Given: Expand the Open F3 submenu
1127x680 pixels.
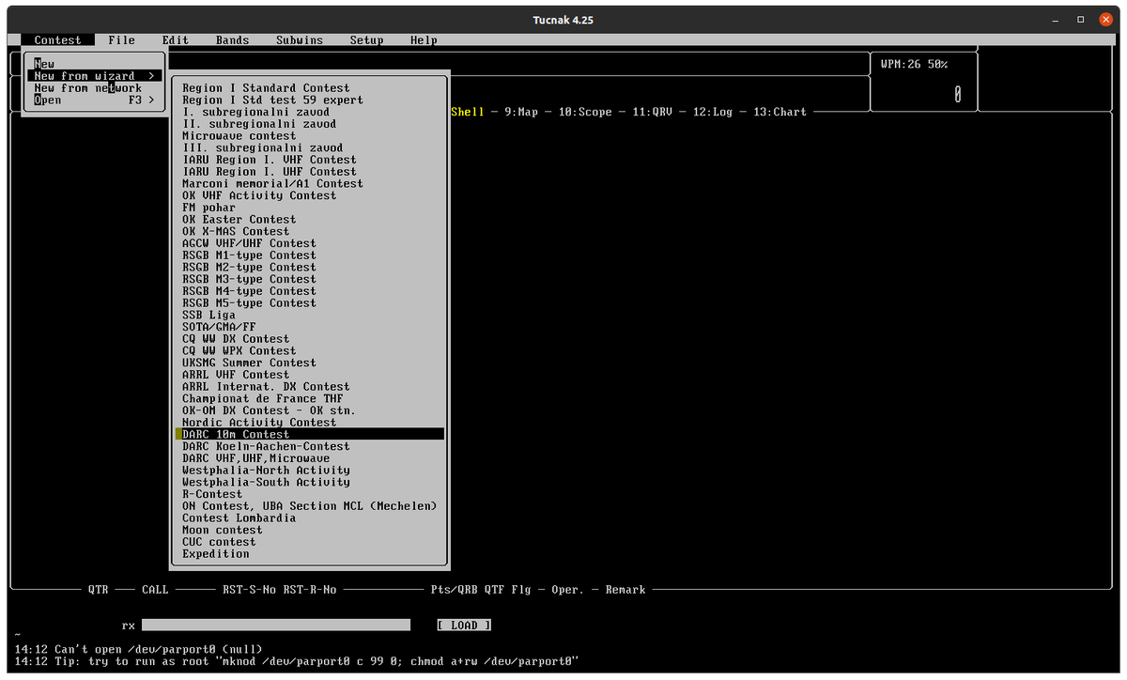Looking at the screenshot, I should [x=94, y=100].
